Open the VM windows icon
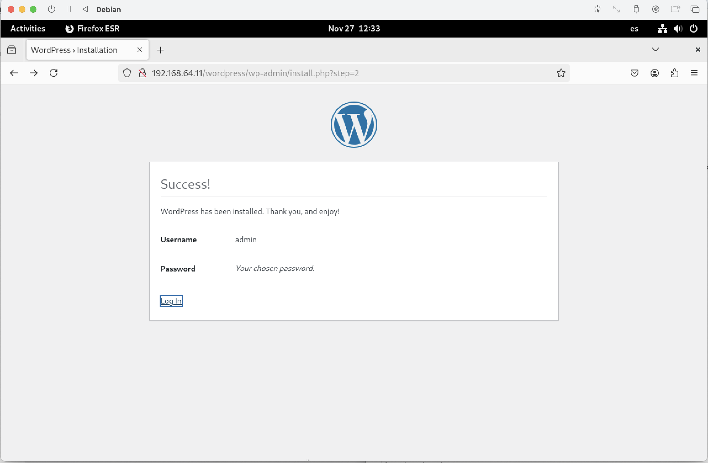The image size is (708, 463). [695, 9]
